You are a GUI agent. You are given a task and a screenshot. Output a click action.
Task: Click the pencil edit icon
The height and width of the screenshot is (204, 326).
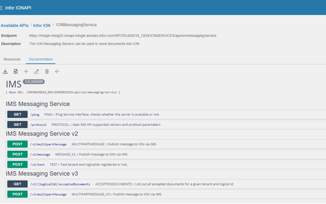tap(37, 72)
